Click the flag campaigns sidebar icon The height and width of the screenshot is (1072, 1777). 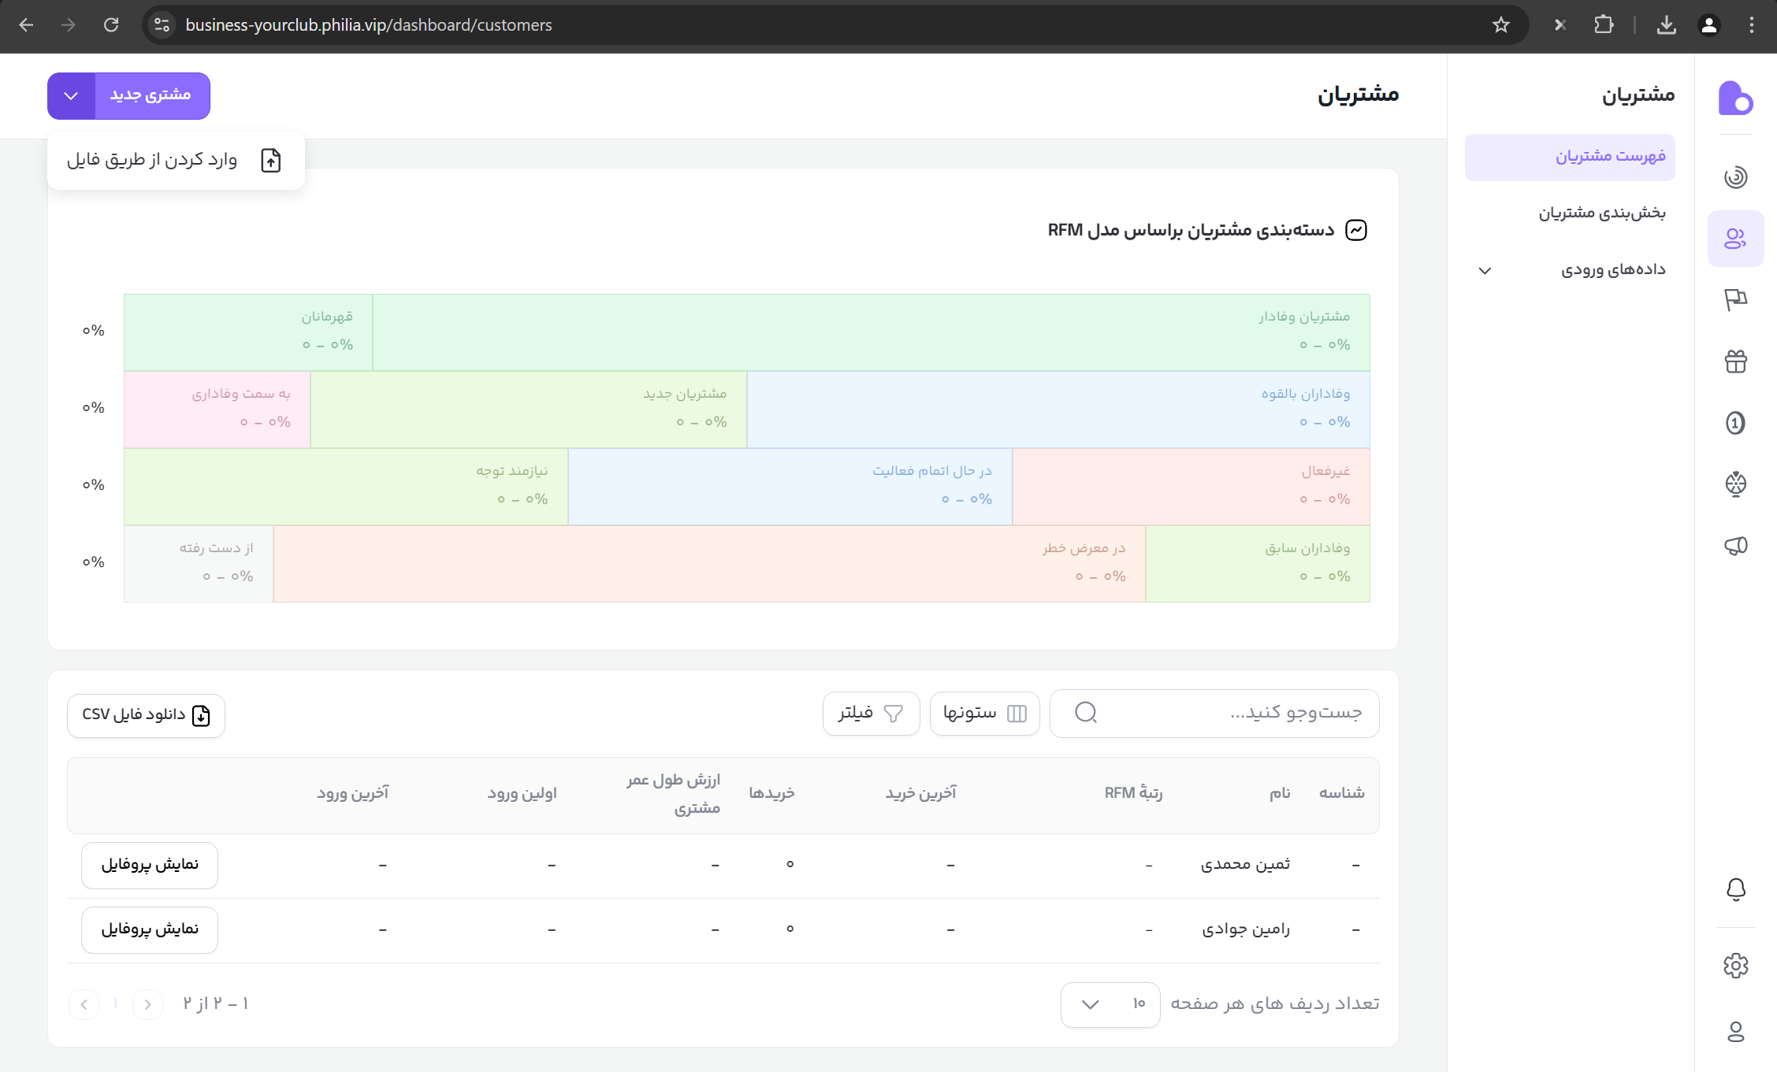click(x=1735, y=300)
